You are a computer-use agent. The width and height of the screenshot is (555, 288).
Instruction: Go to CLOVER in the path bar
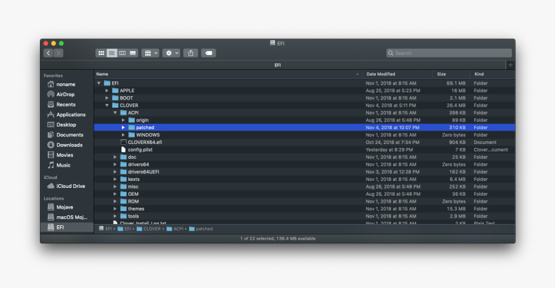[148, 229]
